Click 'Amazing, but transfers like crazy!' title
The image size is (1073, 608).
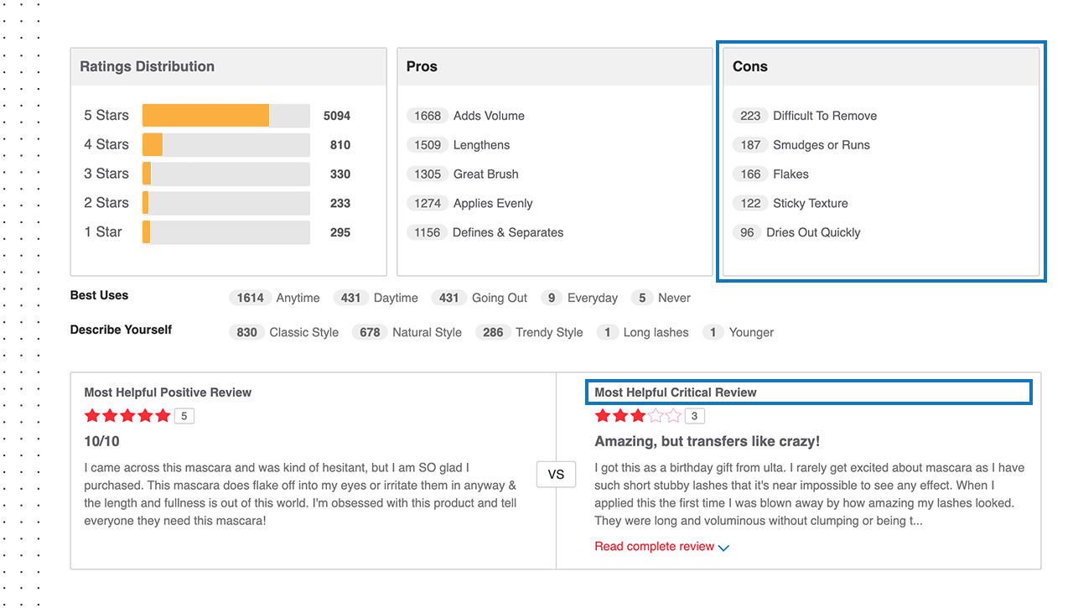click(708, 441)
